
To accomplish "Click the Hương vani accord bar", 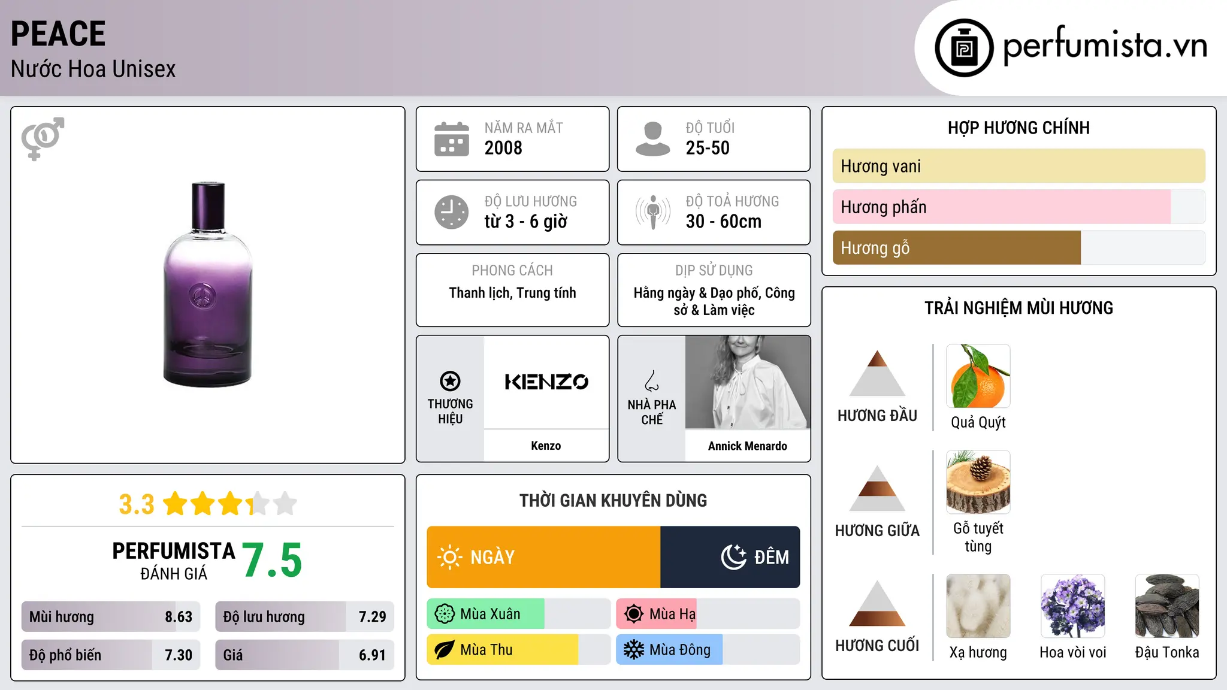I will pos(1019,166).
